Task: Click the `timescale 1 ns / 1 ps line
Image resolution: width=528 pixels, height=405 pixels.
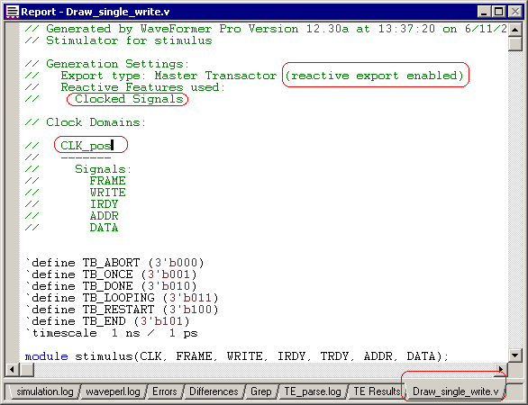Action: [x=112, y=333]
